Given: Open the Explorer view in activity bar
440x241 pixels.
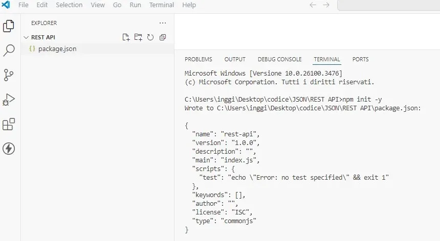Looking at the screenshot, I should (8, 26).
